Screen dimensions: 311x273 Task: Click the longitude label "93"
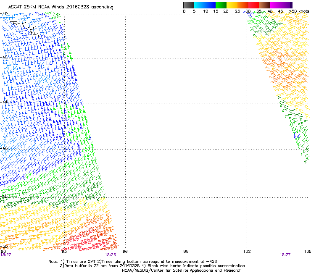(64, 252)
